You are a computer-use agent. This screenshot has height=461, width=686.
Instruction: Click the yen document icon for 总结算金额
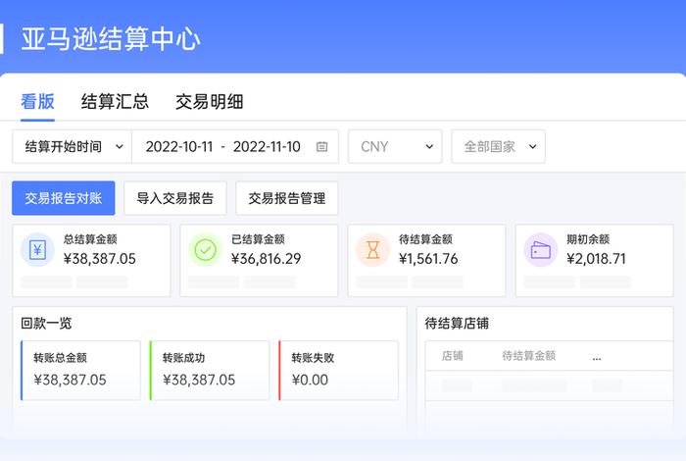[37, 250]
